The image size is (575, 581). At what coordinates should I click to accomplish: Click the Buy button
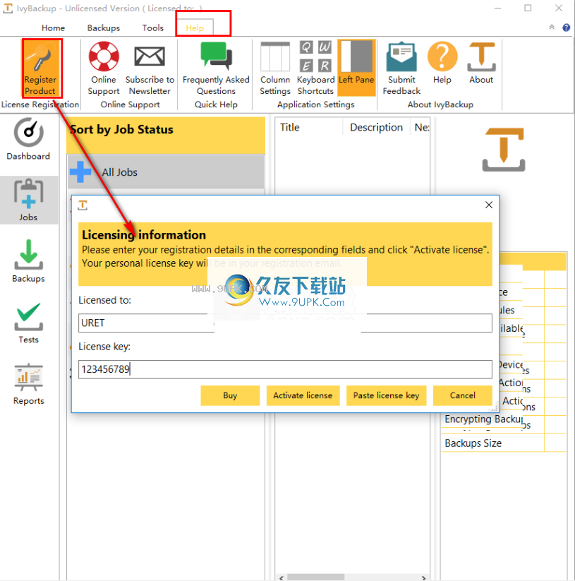(x=230, y=395)
